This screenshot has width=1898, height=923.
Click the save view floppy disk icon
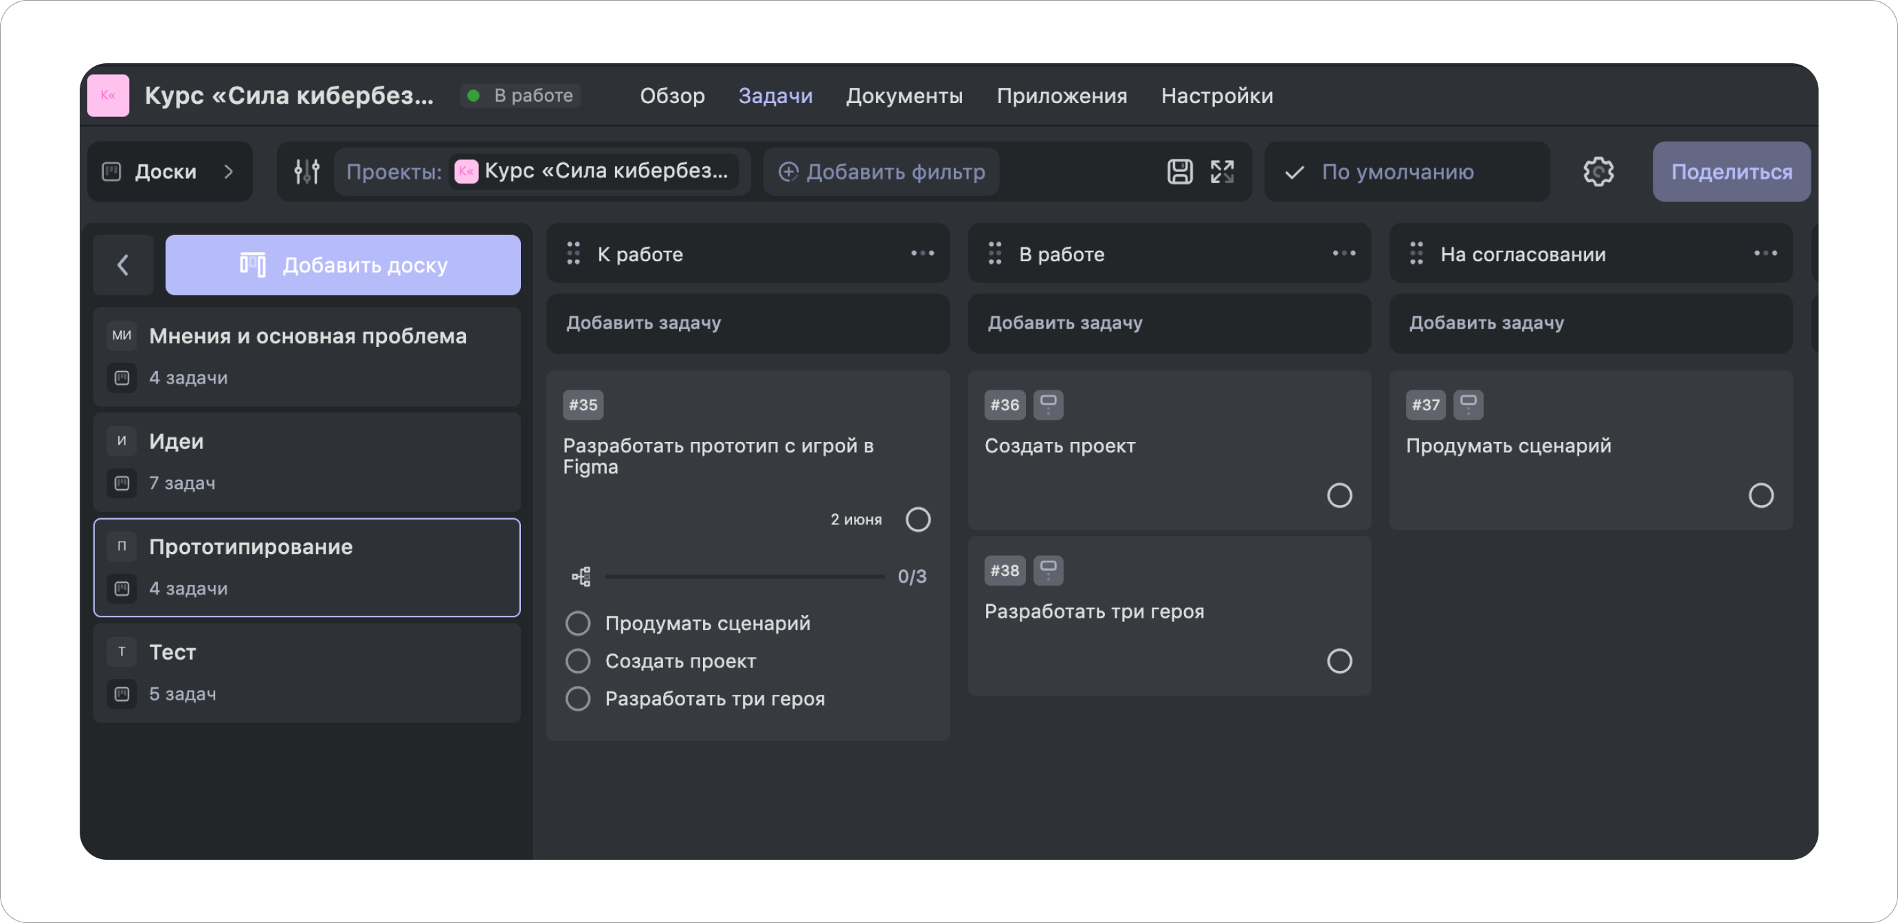pos(1180,172)
